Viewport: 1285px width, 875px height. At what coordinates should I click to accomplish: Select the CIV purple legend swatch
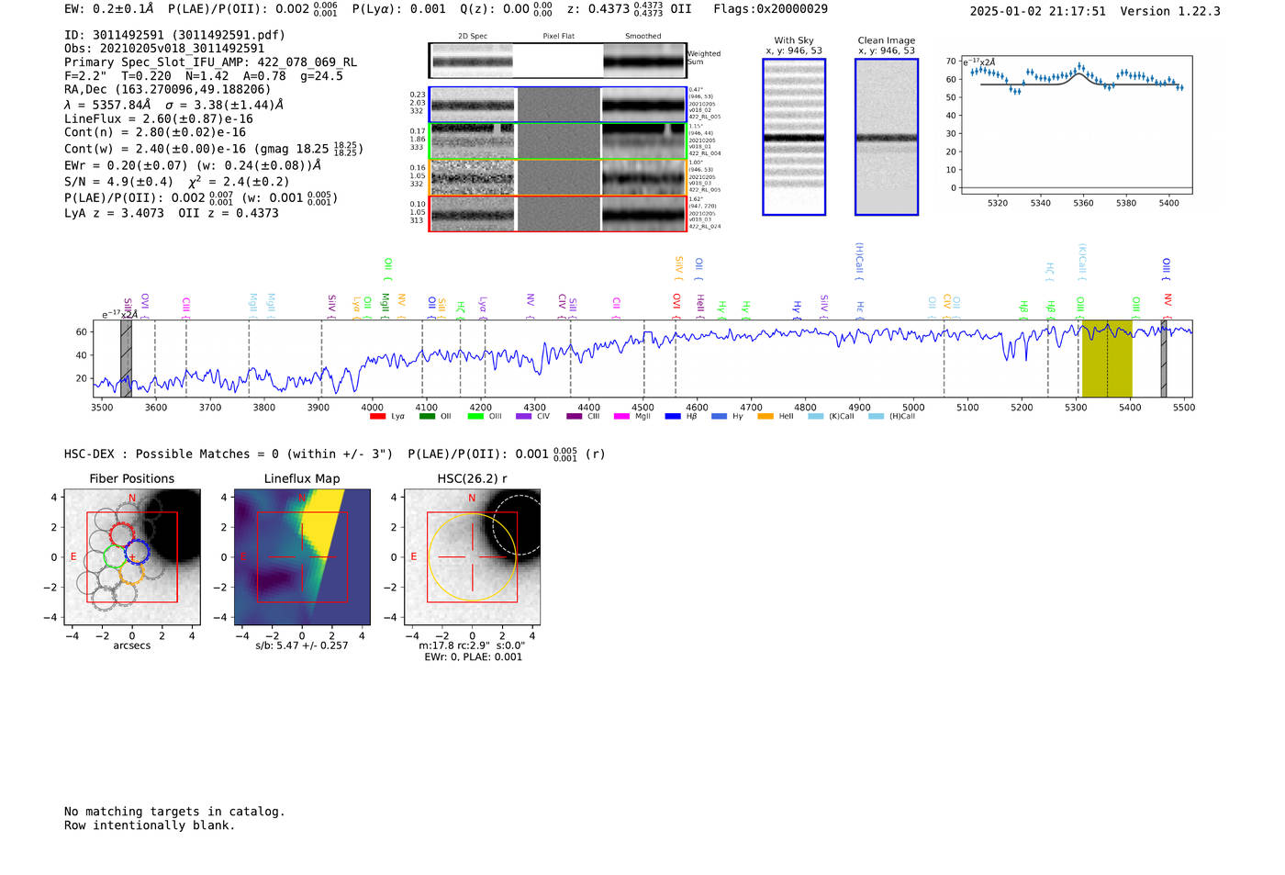click(524, 417)
